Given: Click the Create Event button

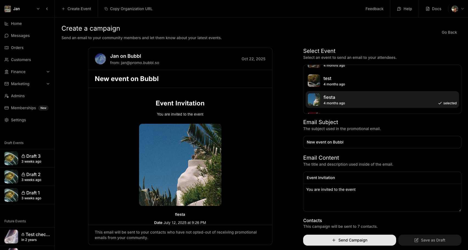Looking at the screenshot, I should tap(76, 9).
